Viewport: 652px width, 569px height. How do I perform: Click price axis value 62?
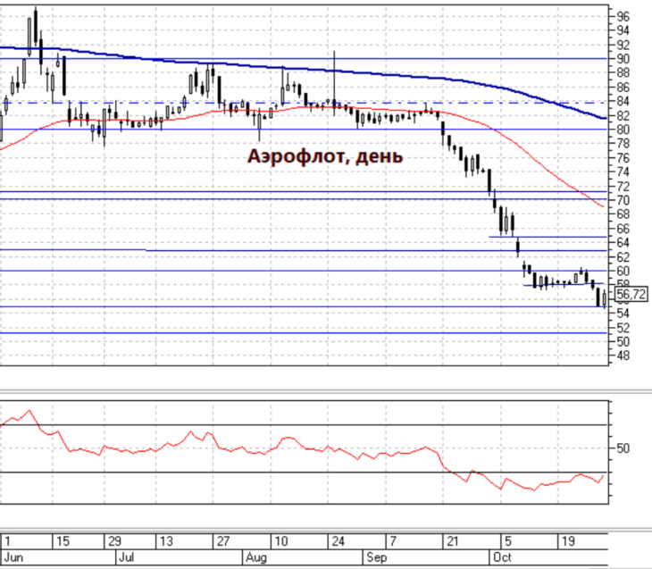623,257
